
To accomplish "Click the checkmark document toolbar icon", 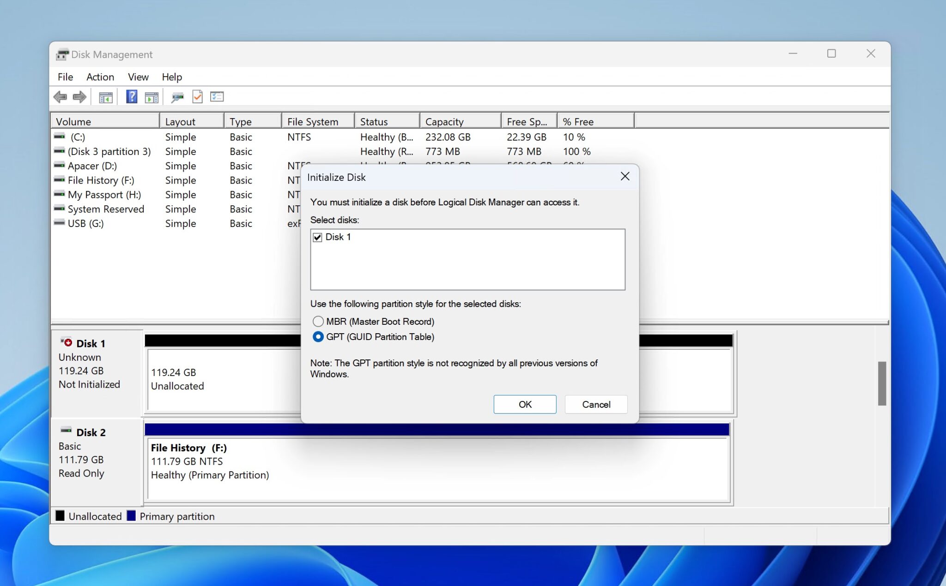I will (198, 96).
